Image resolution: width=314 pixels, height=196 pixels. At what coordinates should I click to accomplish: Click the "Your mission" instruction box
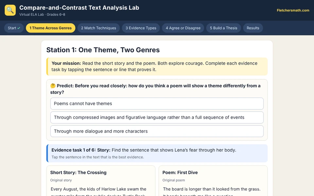click(157, 66)
